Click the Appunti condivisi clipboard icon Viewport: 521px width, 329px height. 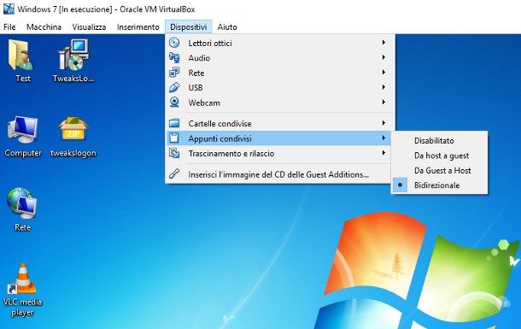(x=174, y=138)
